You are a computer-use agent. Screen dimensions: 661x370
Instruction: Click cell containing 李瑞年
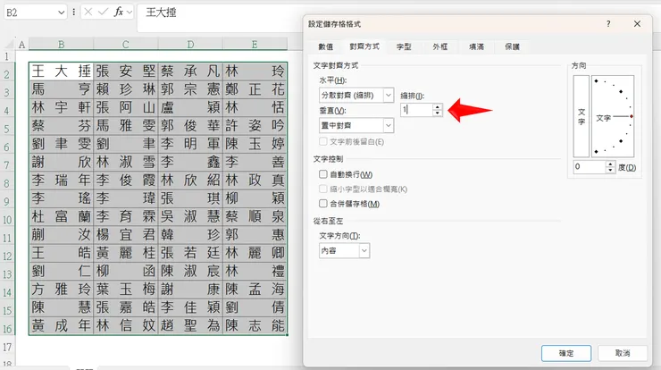point(61,181)
